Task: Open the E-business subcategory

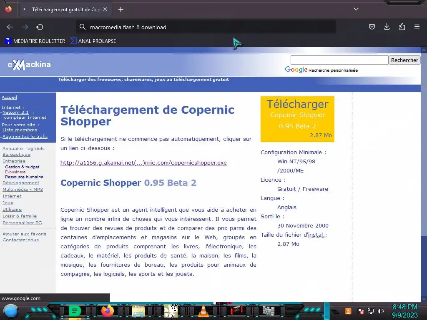Action: [x=15, y=172]
